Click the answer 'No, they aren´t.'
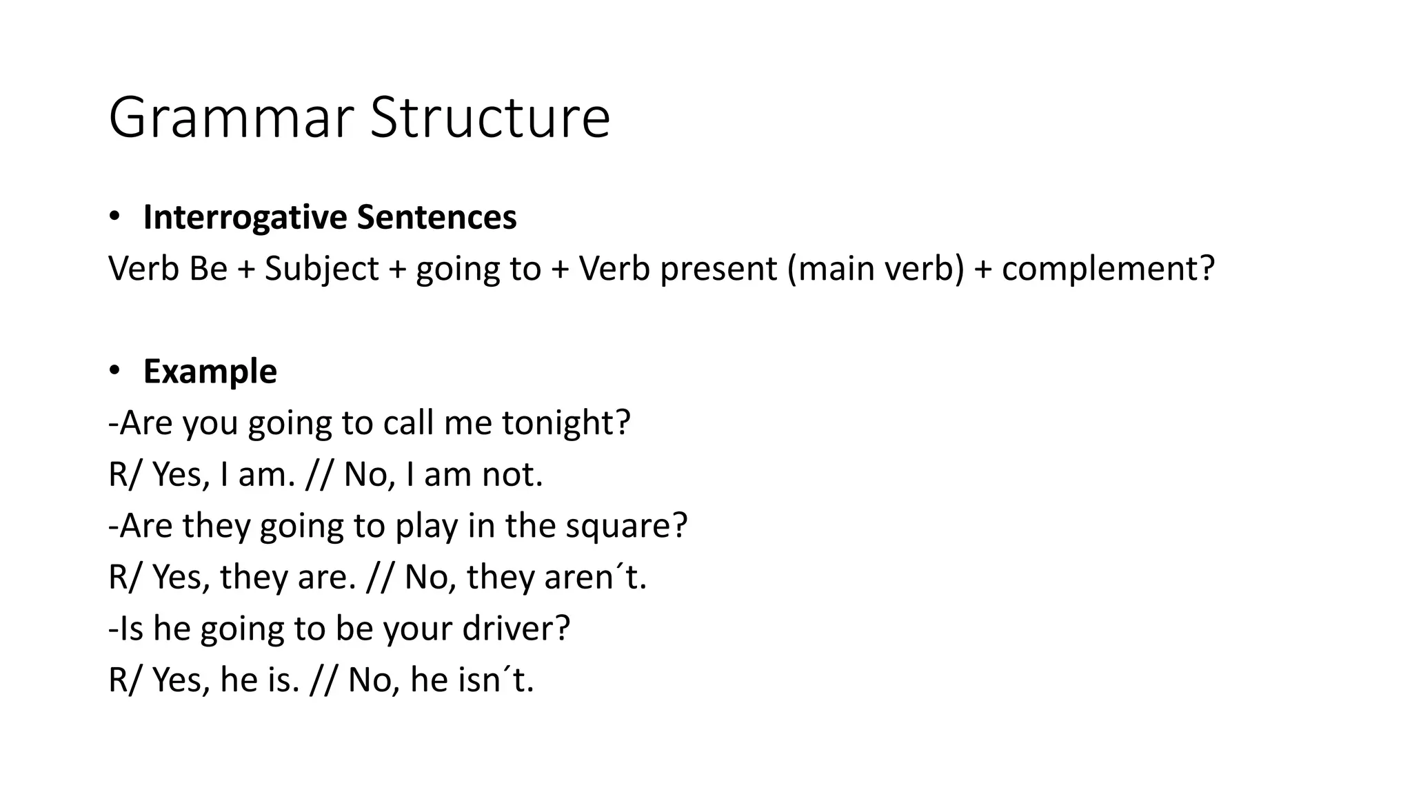Image resolution: width=1412 pixels, height=794 pixels. pos(525,577)
